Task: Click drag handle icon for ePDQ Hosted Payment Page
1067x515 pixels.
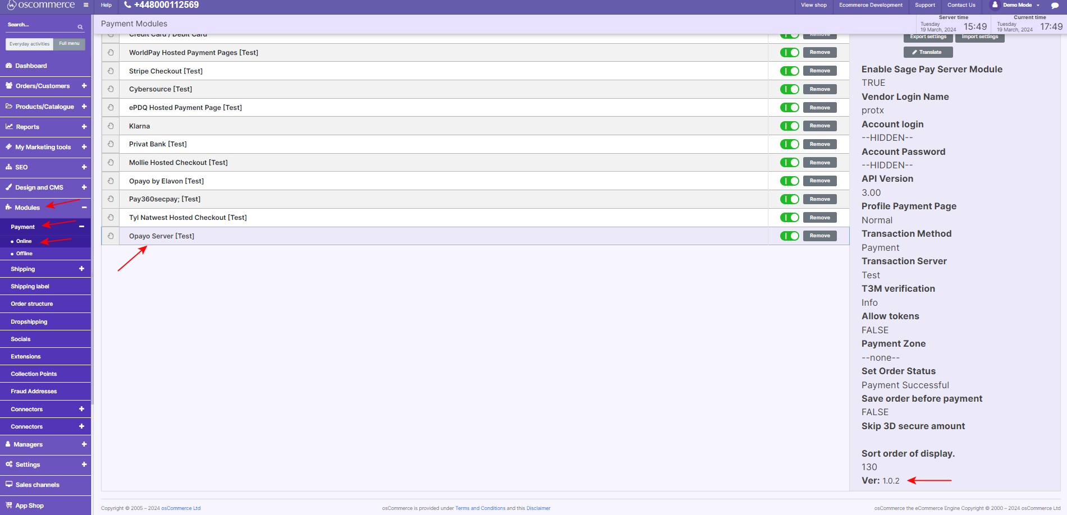Action: [111, 108]
